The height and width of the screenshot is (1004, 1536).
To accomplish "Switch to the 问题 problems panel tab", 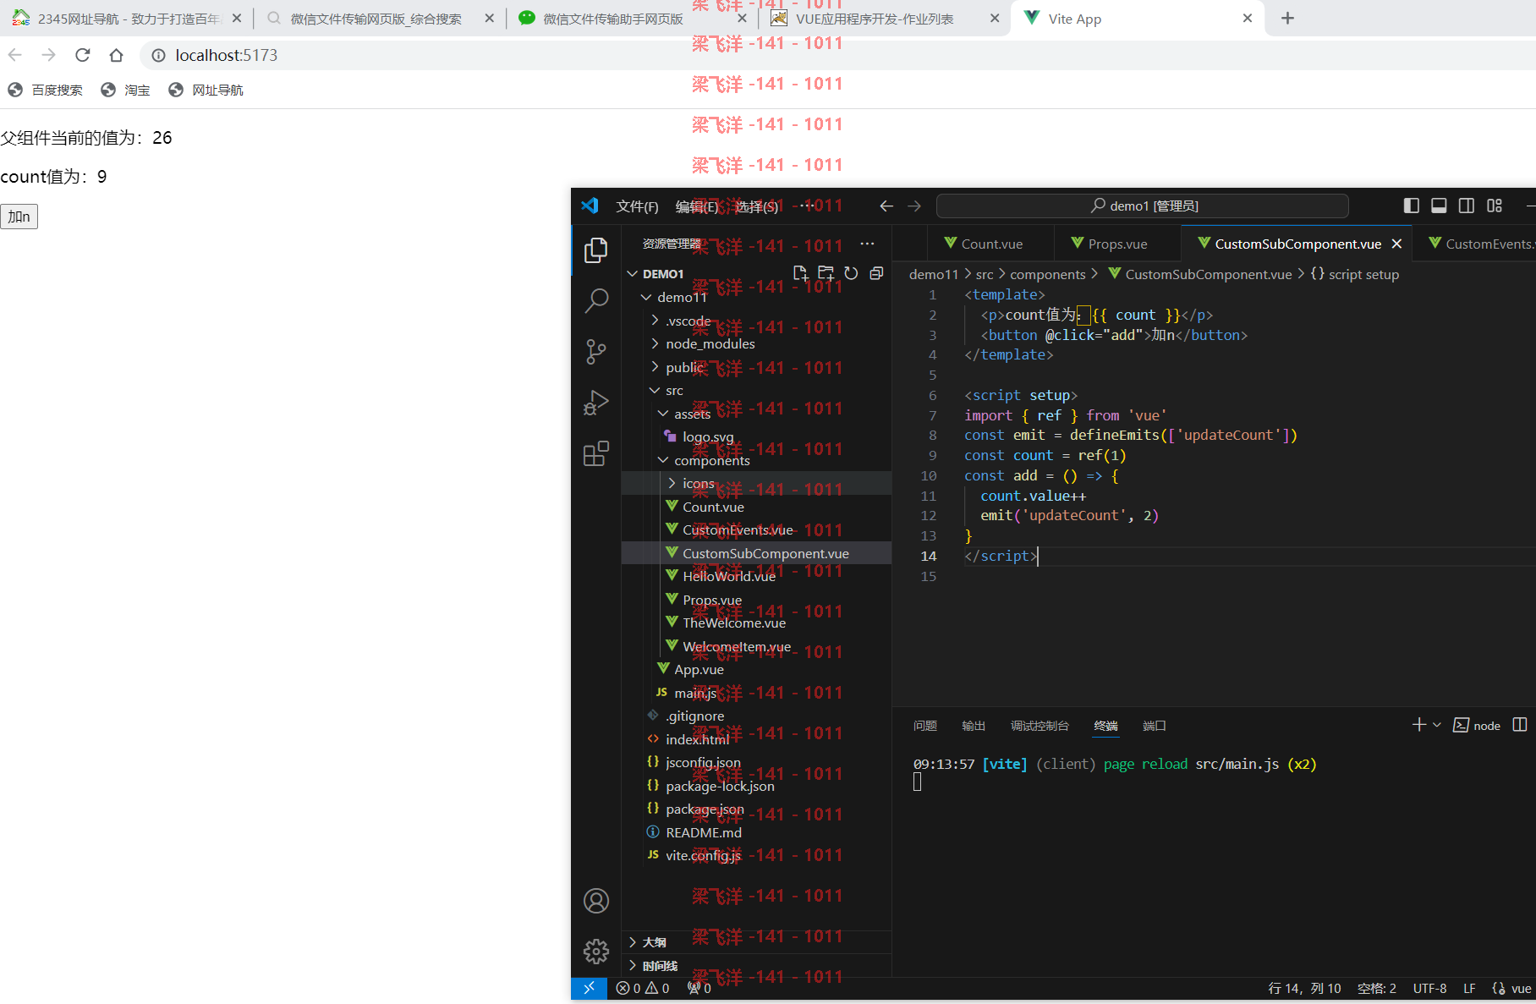I will [x=925, y=726].
